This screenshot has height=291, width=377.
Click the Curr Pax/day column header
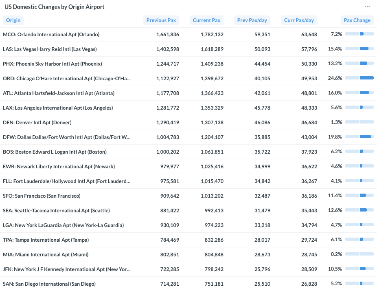pyautogui.click(x=299, y=20)
